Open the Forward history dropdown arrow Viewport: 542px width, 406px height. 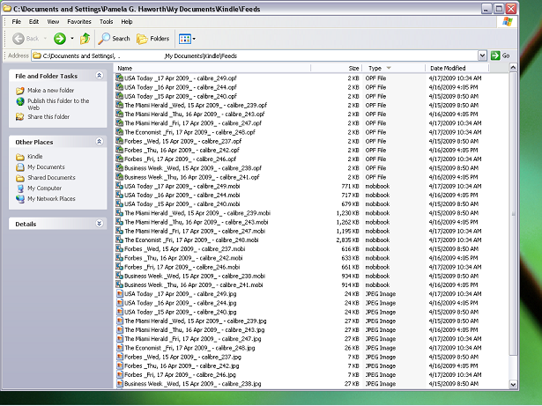[72, 39]
